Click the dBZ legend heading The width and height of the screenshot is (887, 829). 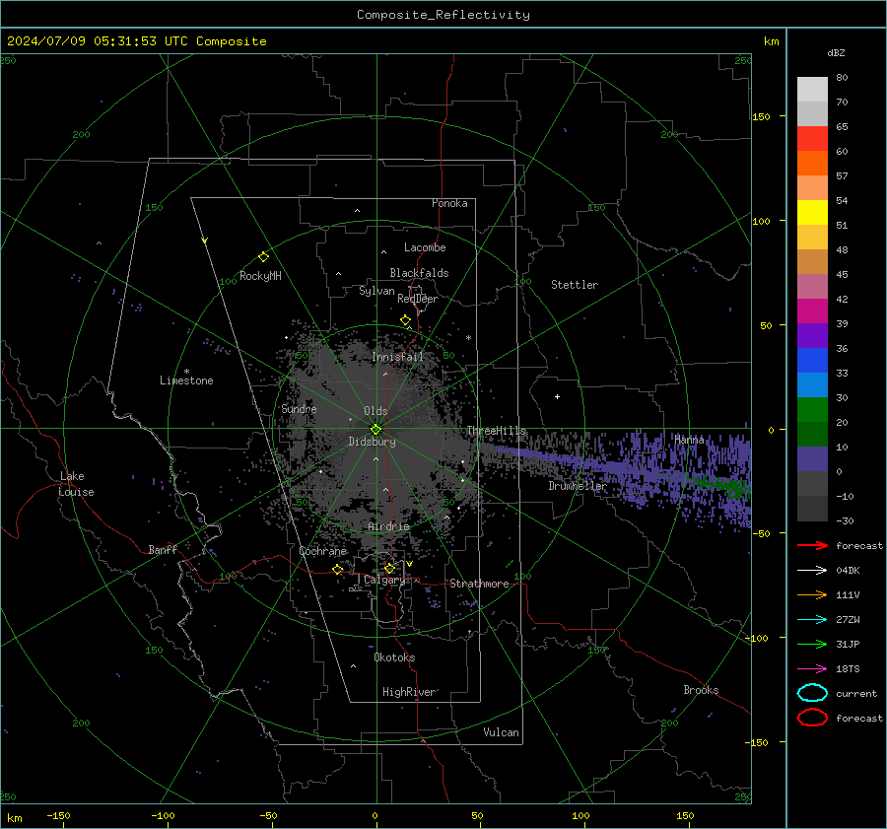(836, 52)
